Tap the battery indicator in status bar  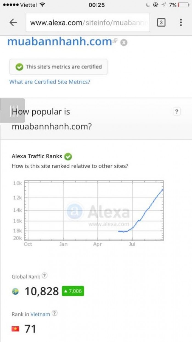point(183,5)
